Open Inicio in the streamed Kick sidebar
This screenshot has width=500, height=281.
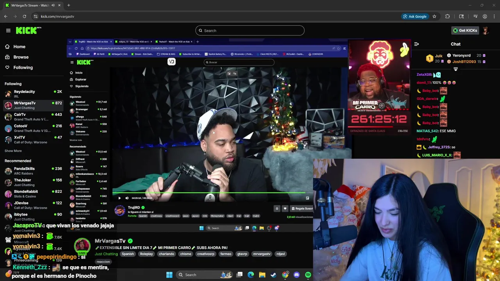76,73
